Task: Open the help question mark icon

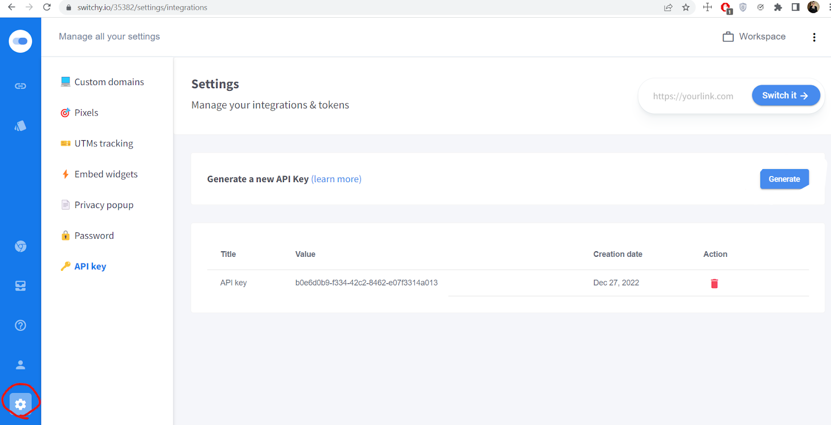Action: tap(20, 325)
